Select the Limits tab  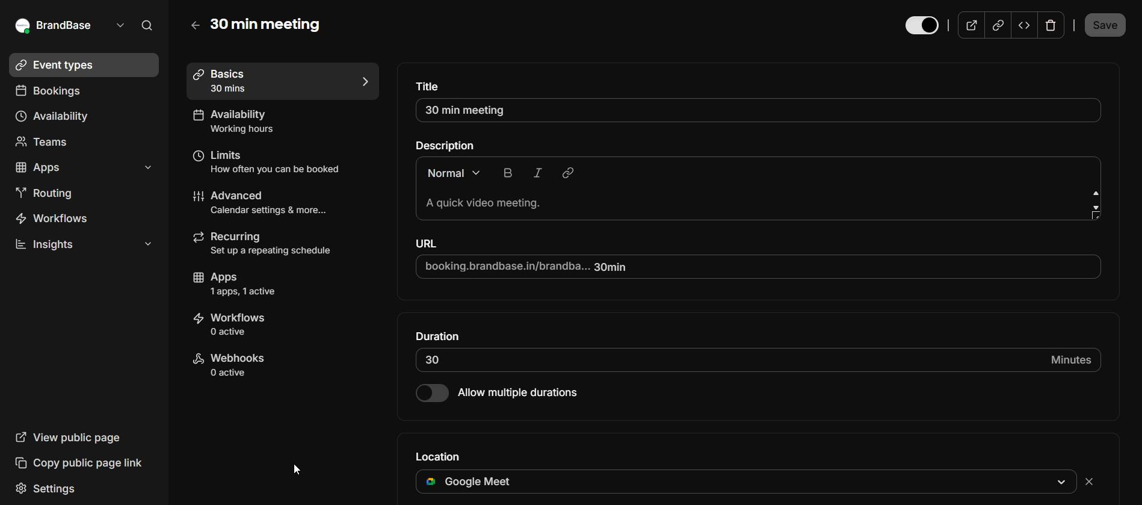(283, 163)
